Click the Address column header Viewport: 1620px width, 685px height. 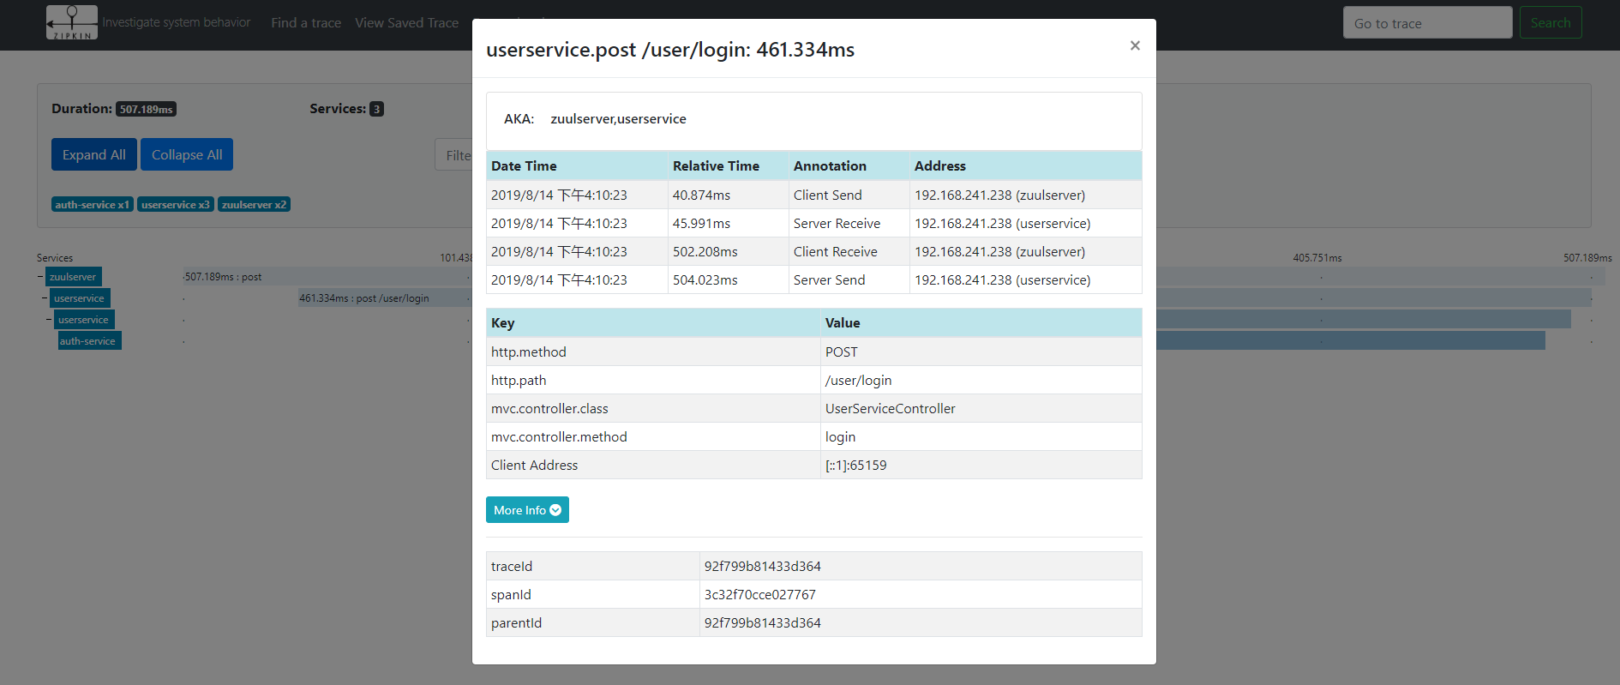pyautogui.click(x=1025, y=166)
